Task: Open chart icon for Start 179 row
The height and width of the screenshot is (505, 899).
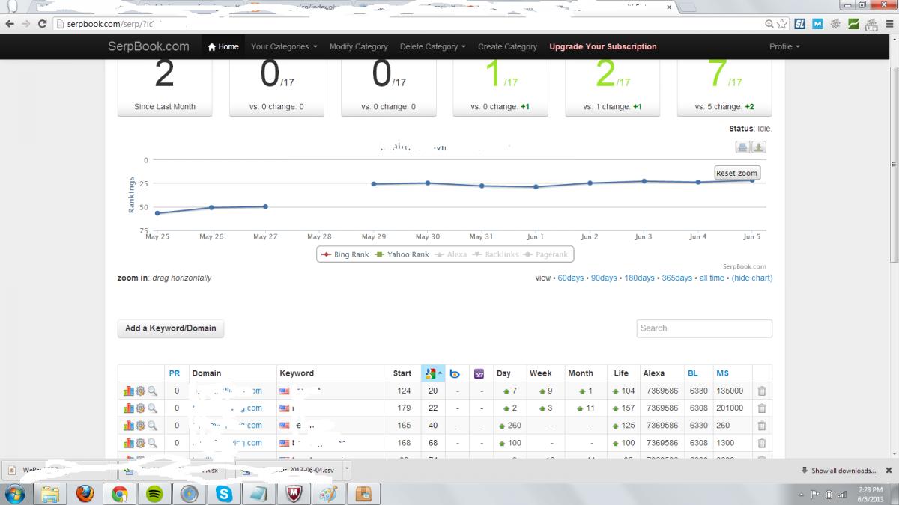Action: tap(128, 408)
